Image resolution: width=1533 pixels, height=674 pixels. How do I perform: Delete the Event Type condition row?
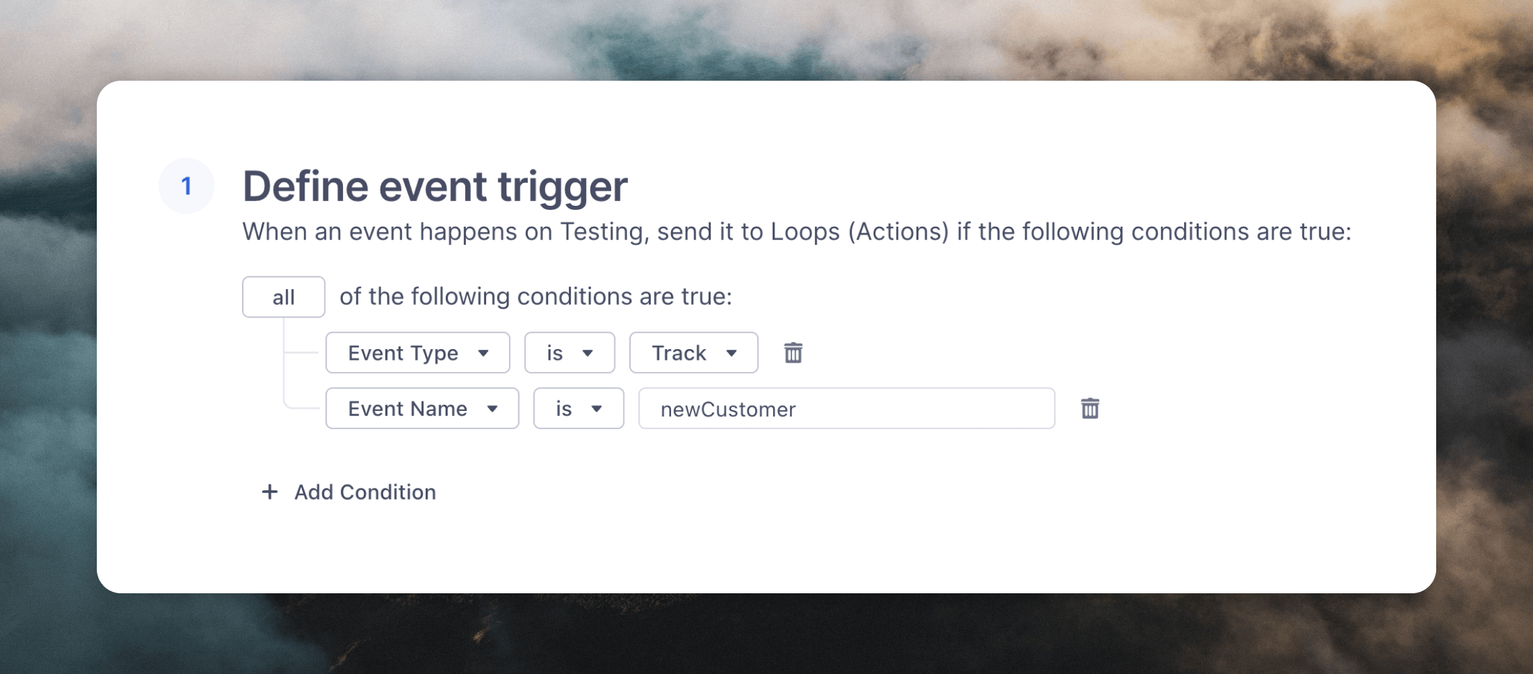(x=793, y=352)
